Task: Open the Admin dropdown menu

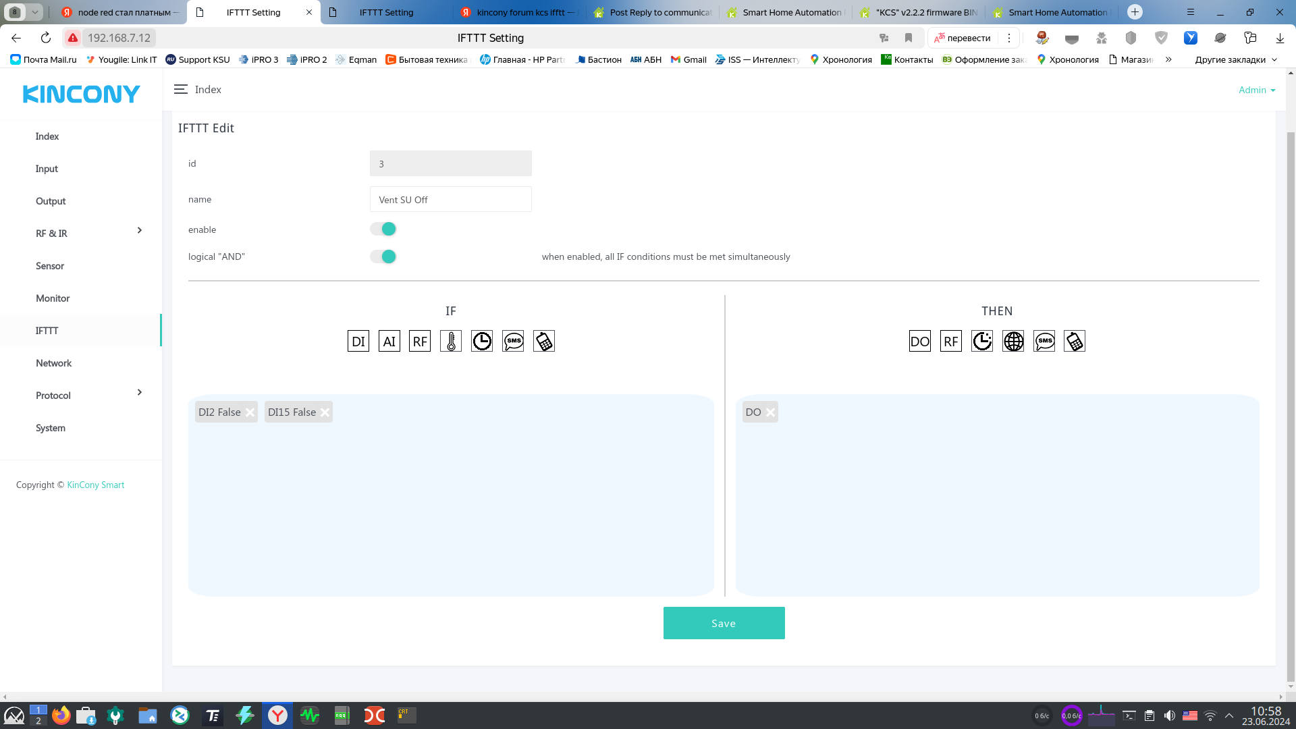Action: [1256, 90]
